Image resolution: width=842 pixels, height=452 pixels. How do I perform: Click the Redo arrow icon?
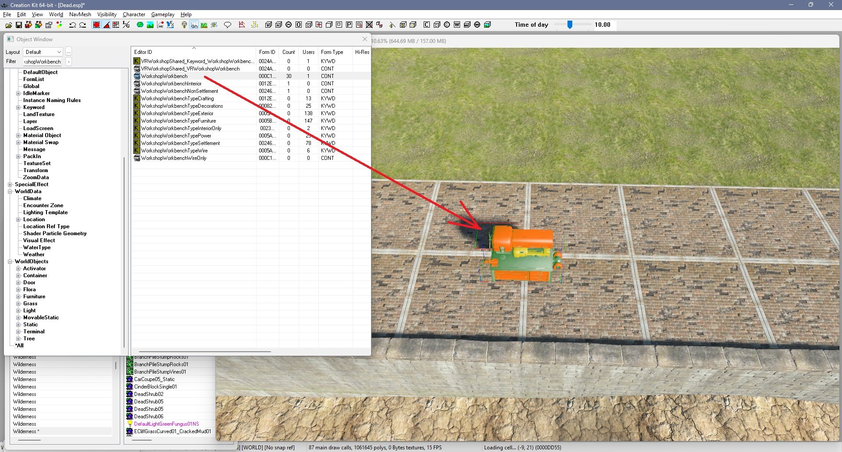tap(82, 25)
